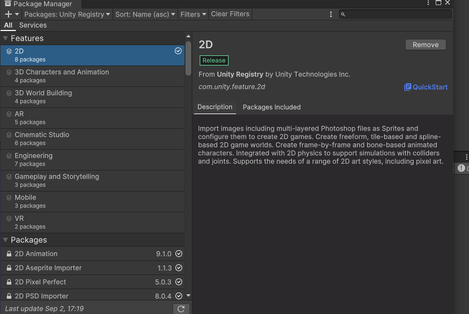This screenshot has width=469, height=314.
Task: Select the 2D Pixel Perfect package
Action: (92, 282)
